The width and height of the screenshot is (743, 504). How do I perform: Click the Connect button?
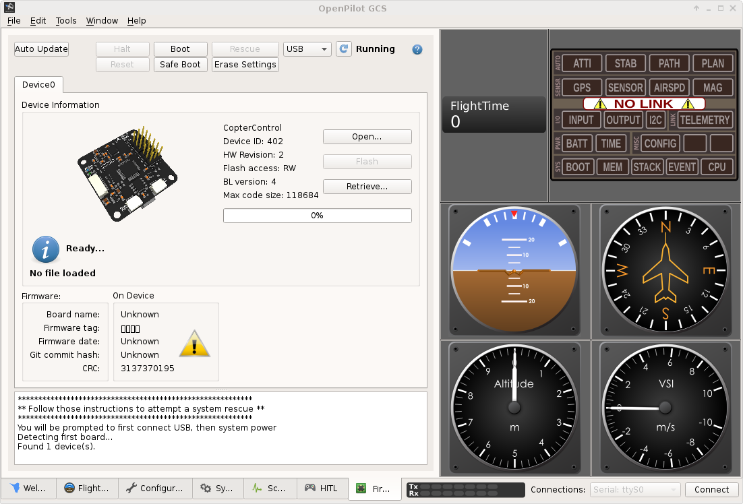(x=711, y=490)
